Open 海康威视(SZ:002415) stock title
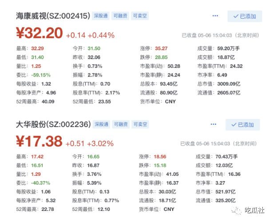Image resolution: width=273 pixels, height=222 pixels. pyautogui.click(x=53, y=16)
